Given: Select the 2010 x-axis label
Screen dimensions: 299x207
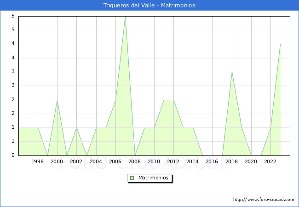Looking at the screenshot, I should tap(154, 161).
